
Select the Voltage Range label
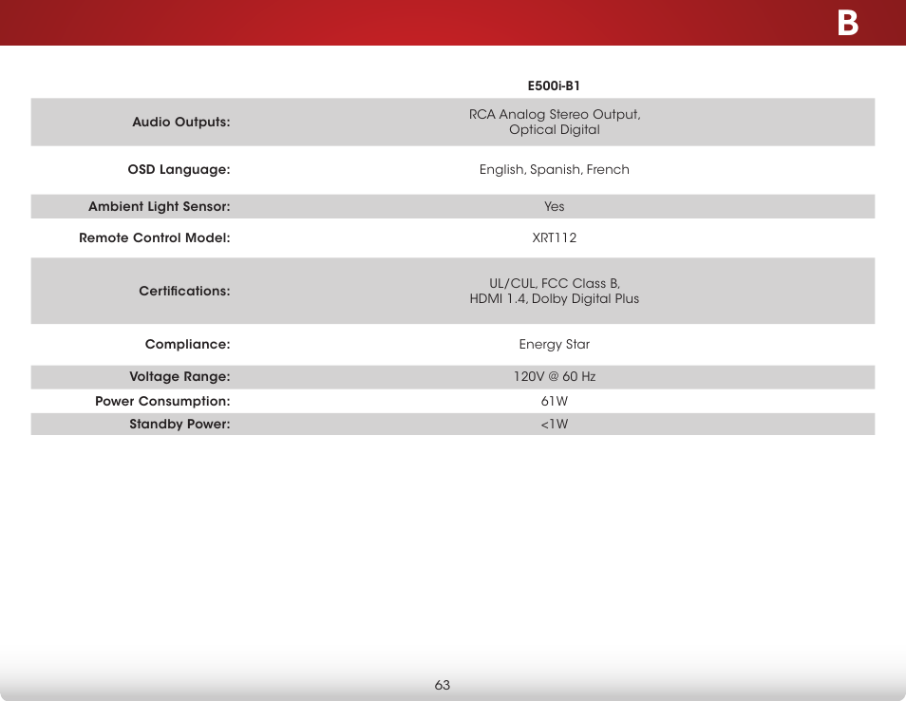coord(179,376)
